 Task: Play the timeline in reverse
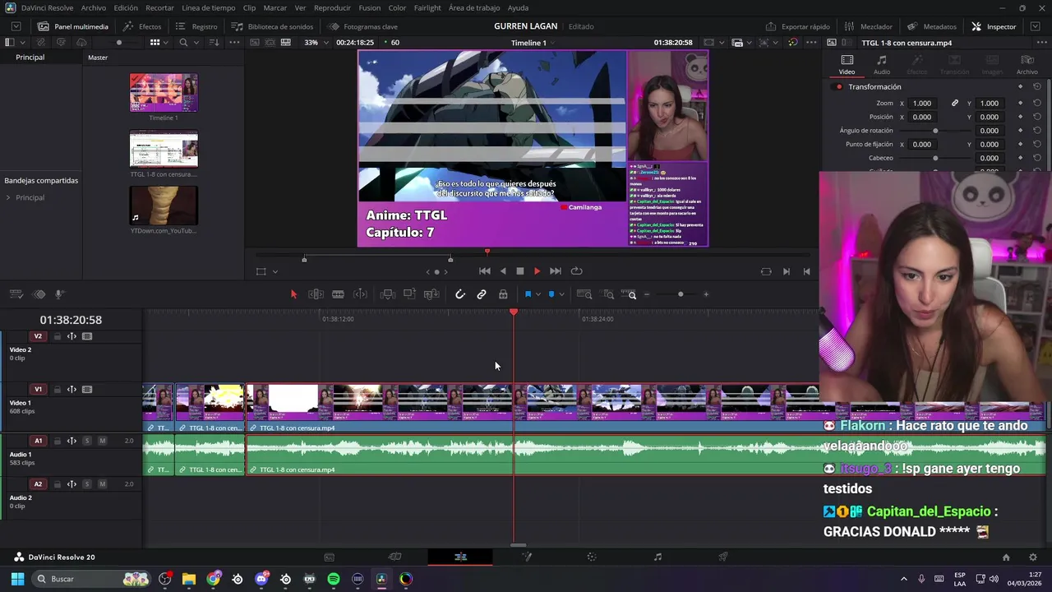(x=503, y=271)
